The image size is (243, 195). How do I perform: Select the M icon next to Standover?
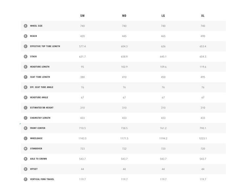[x=26, y=149]
